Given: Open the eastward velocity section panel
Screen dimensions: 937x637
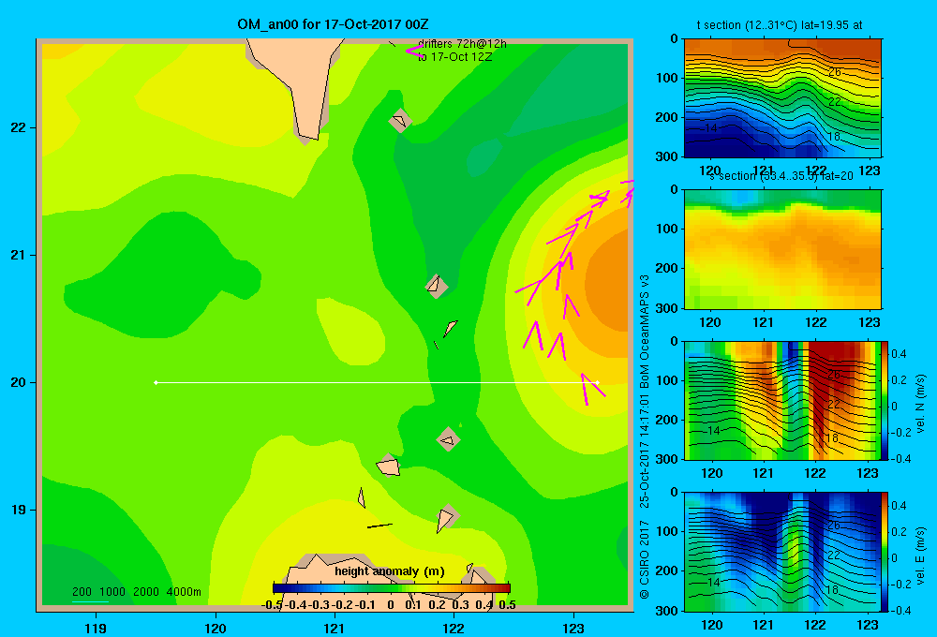Looking at the screenshot, I should point(782,551).
